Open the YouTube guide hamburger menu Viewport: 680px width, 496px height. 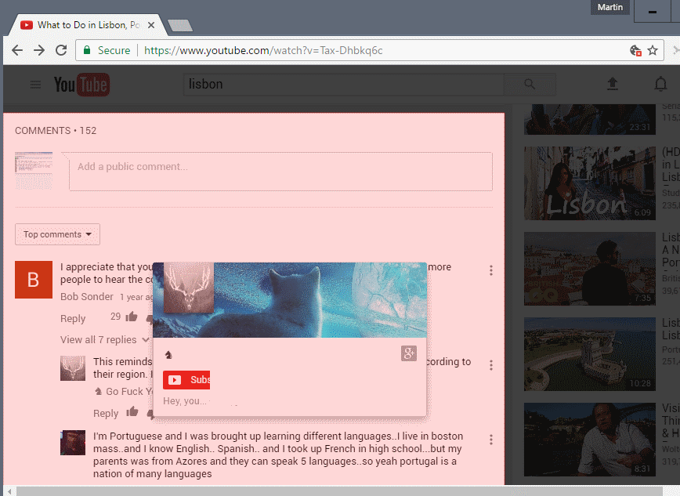pyautogui.click(x=34, y=85)
